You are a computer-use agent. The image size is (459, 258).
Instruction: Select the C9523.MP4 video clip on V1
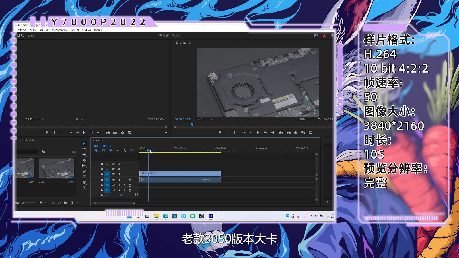[x=180, y=174]
